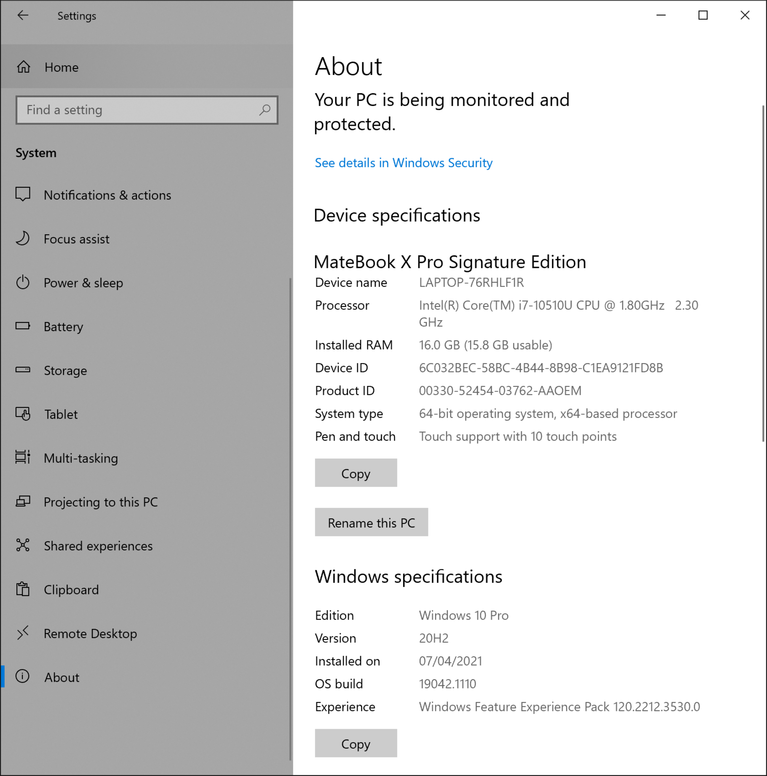Image resolution: width=767 pixels, height=776 pixels.
Task: Go to Multi-tasking settings
Action: [x=81, y=458]
